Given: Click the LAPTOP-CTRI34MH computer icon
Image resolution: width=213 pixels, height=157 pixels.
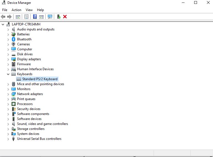Looking at the screenshot, I should point(8,24).
